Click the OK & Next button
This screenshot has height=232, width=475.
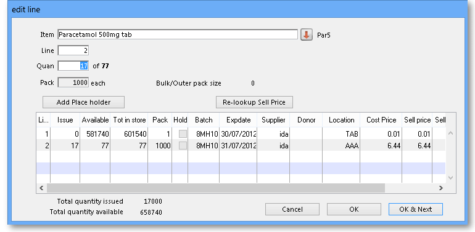pos(416,209)
